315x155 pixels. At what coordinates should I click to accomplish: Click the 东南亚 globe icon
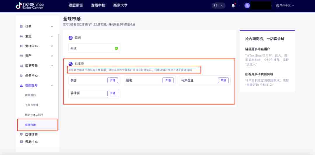coord(71,64)
